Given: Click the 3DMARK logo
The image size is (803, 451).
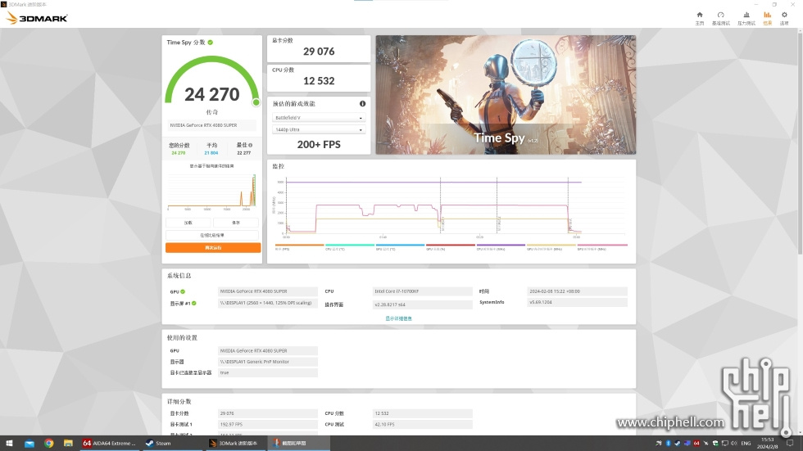Looking at the screenshot, I should pyautogui.click(x=37, y=18).
